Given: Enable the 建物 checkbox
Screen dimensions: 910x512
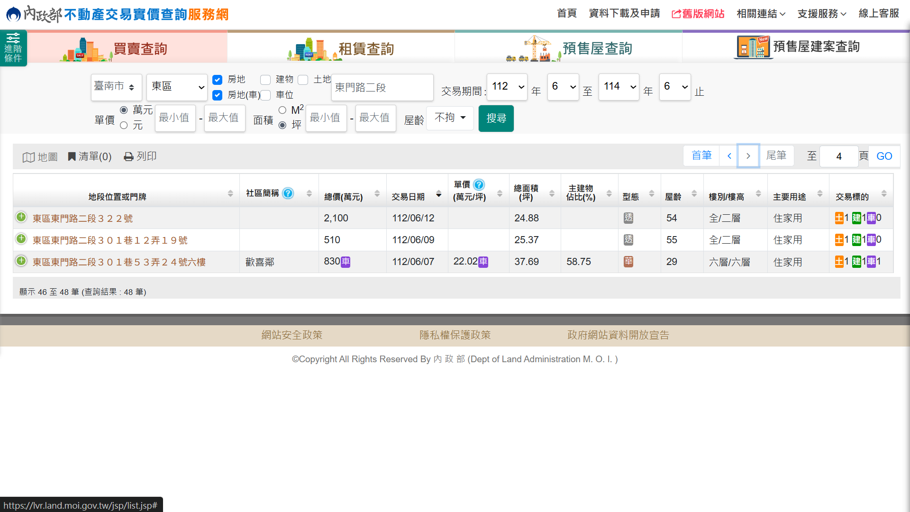Looking at the screenshot, I should (x=265, y=80).
